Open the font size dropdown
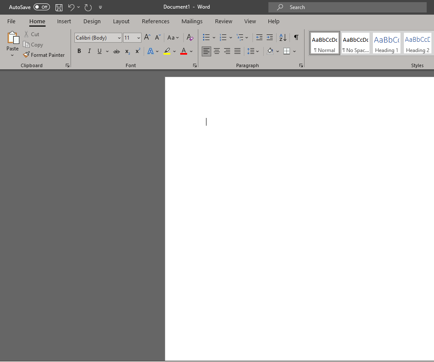 click(137, 38)
